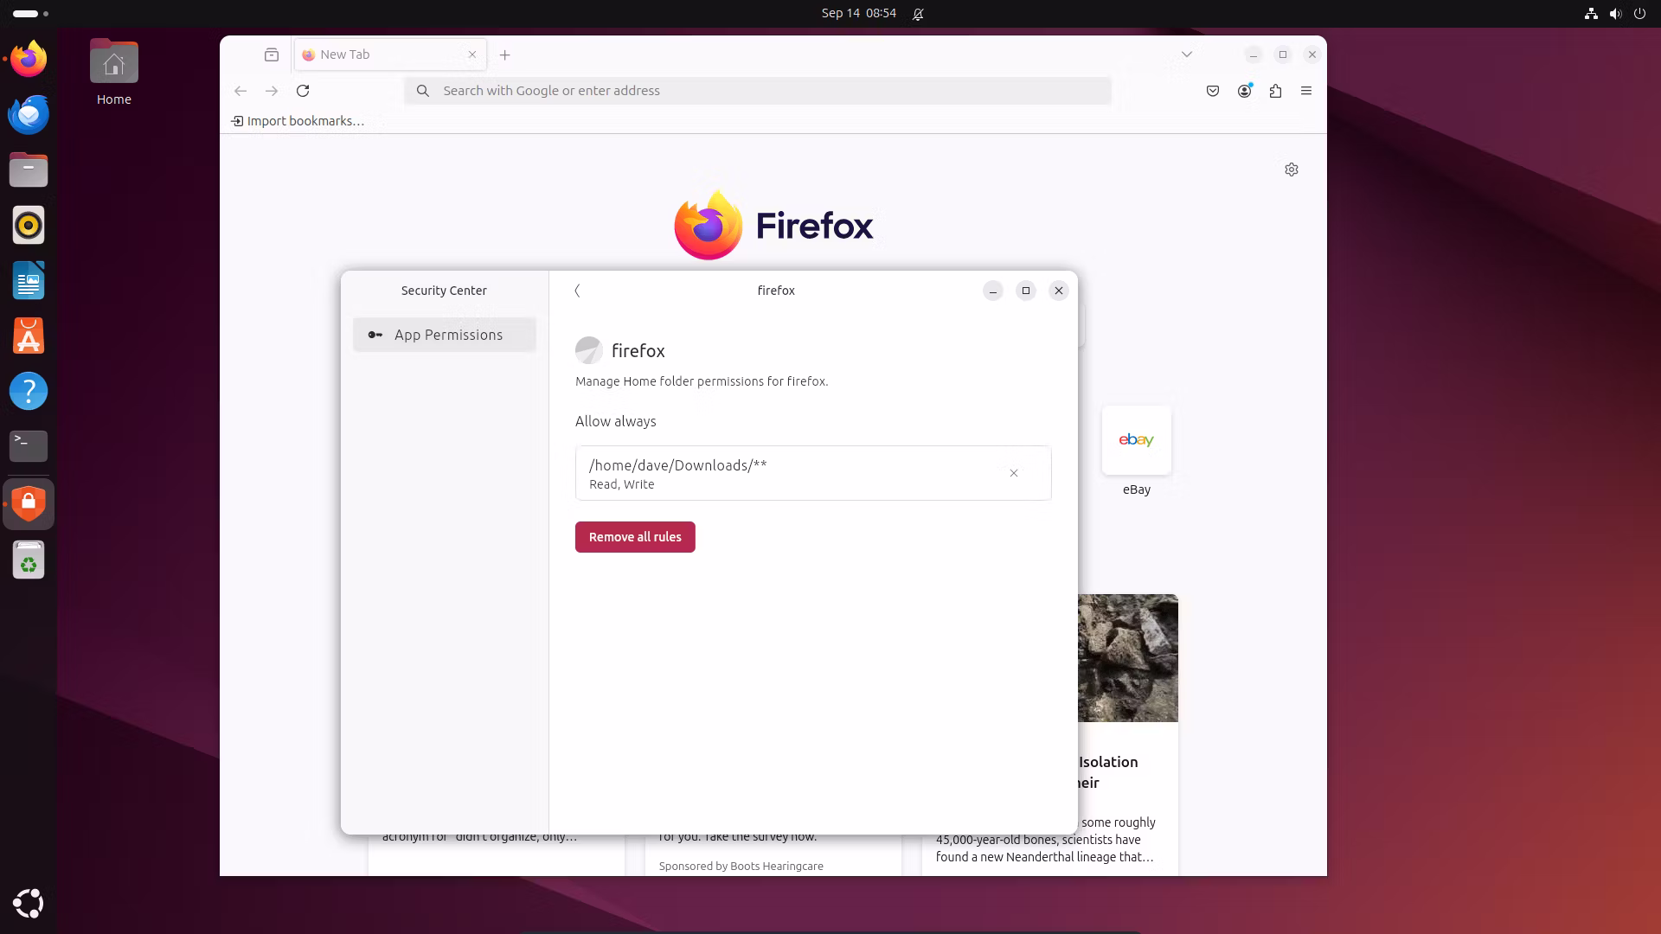Remove the /home/dave/Downloads rule with X
The image size is (1661, 934).
pos(1013,473)
